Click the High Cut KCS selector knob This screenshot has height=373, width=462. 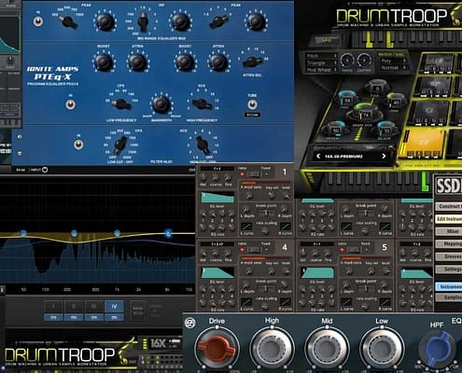(203, 145)
